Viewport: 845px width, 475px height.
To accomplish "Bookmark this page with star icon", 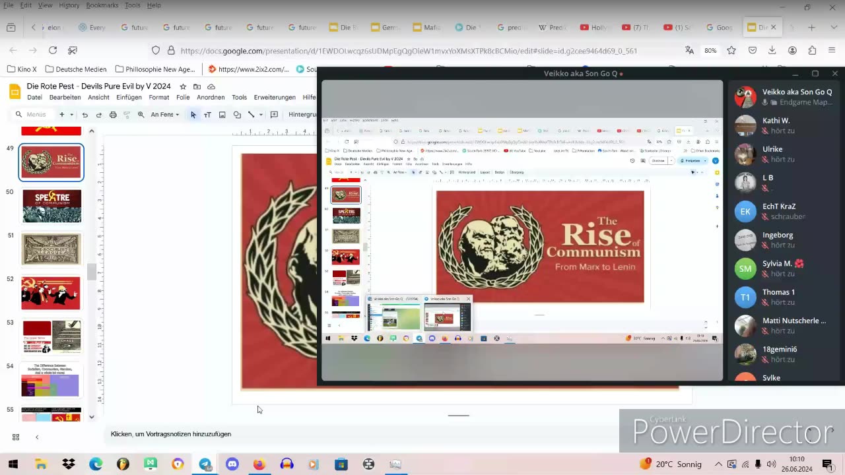I will tap(731, 50).
